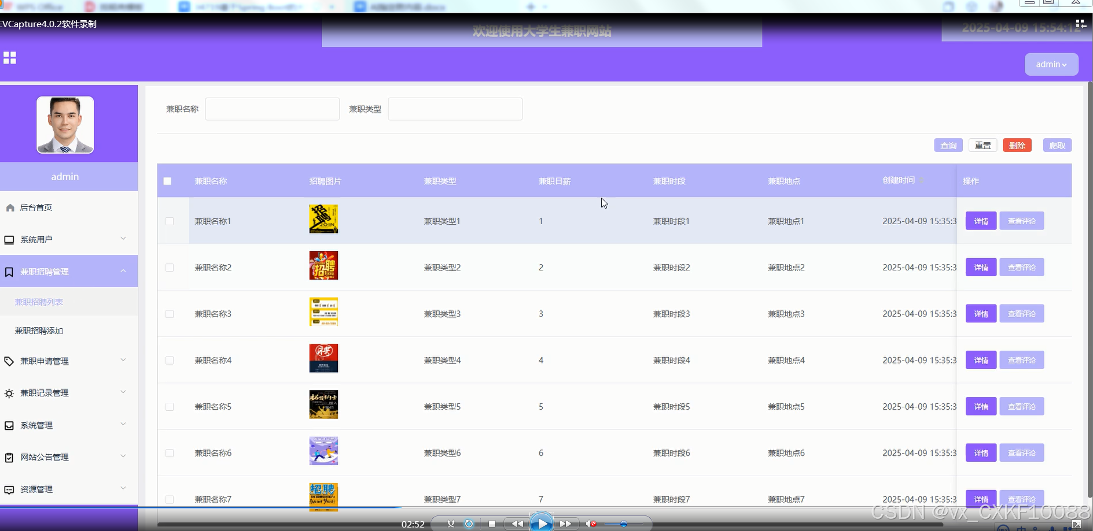Open the 系统管理 menu label

(x=36, y=425)
